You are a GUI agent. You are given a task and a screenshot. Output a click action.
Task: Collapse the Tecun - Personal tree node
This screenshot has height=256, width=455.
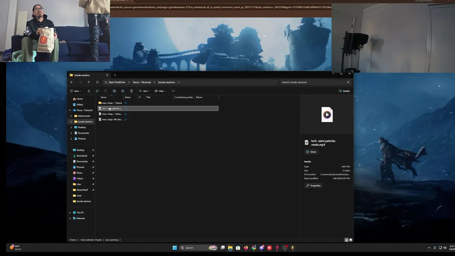[x=70, y=110]
